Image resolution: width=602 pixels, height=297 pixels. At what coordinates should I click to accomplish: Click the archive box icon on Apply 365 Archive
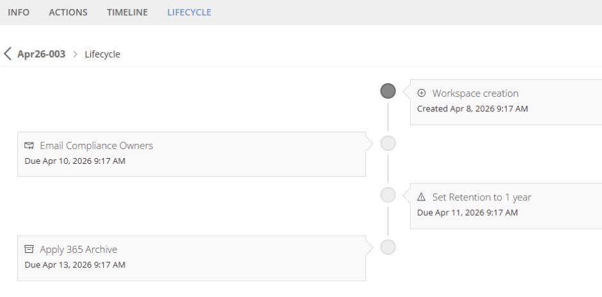pos(29,250)
